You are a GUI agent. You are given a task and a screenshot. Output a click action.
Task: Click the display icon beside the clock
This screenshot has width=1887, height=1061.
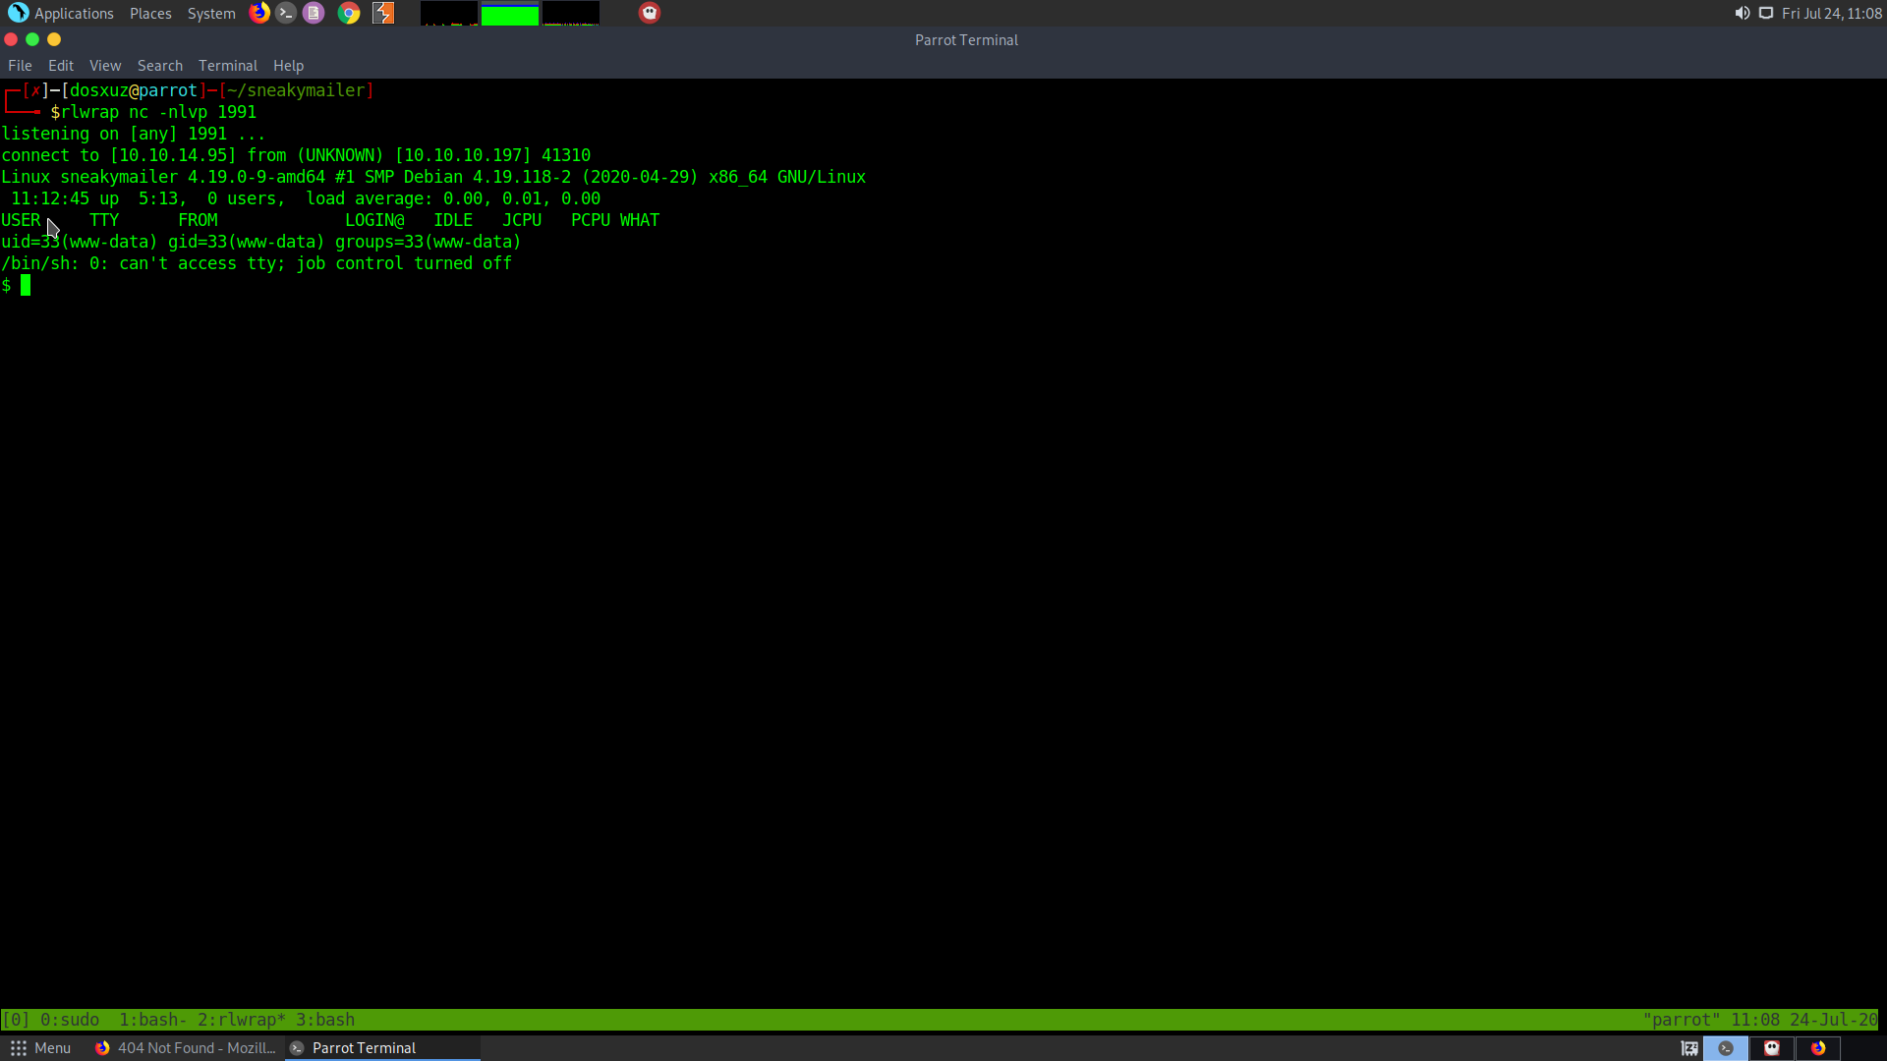pyautogui.click(x=1766, y=13)
